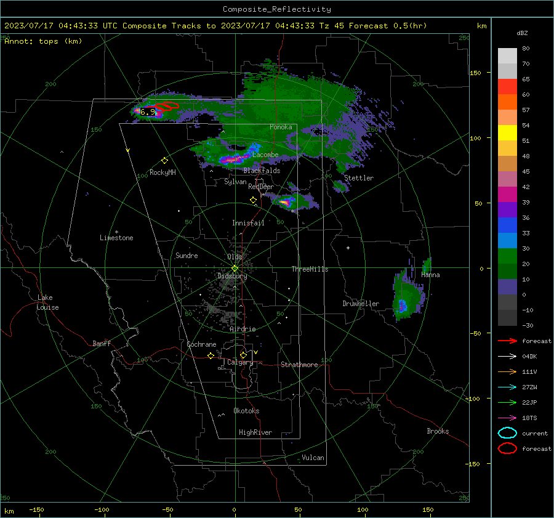The image size is (554, 518).
Task: Click the white 04DK arrow legend icon
Action: point(507,356)
